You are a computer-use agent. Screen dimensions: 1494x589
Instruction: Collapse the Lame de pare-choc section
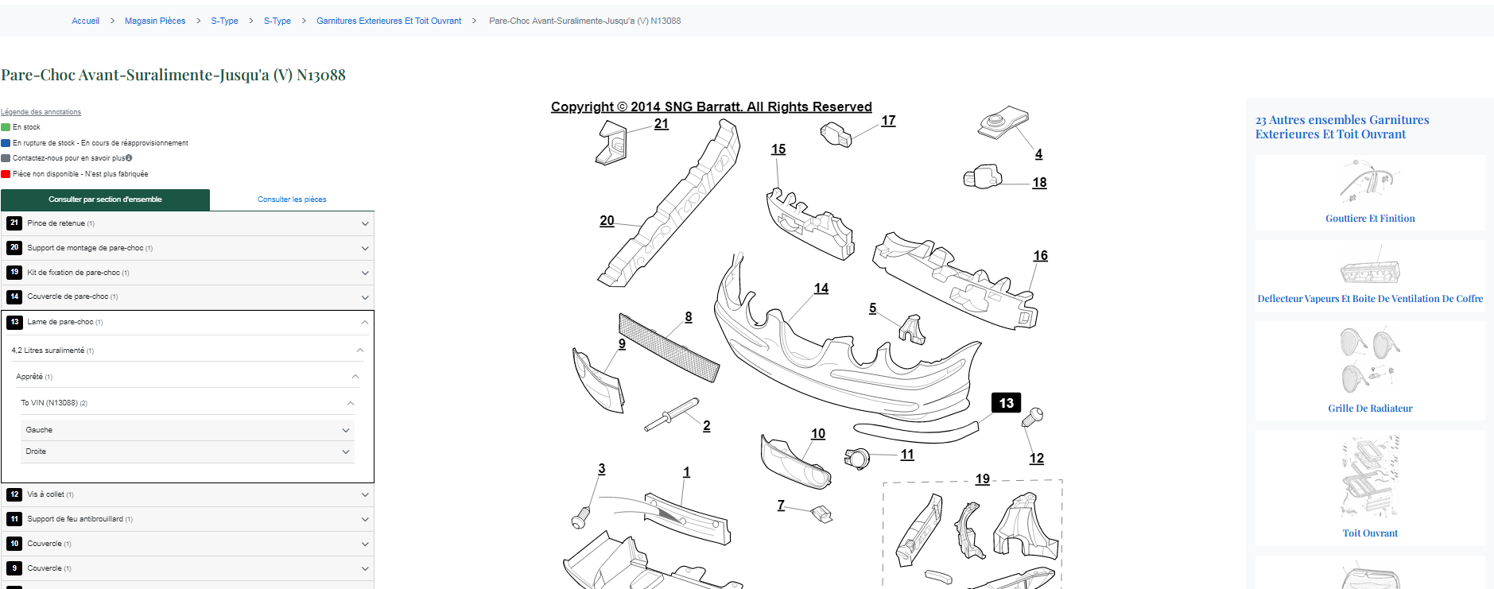tap(365, 322)
